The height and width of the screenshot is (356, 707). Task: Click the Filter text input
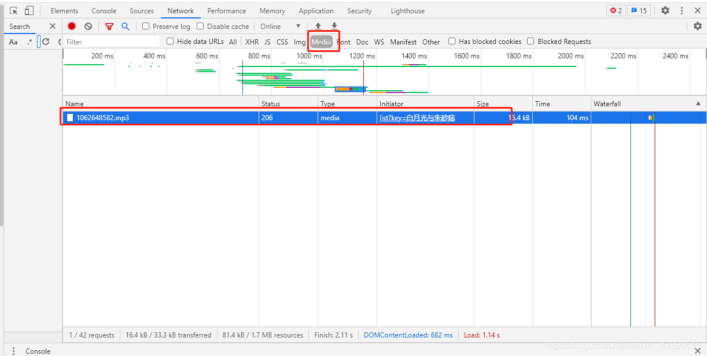pyautogui.click(x=111, y=42)
